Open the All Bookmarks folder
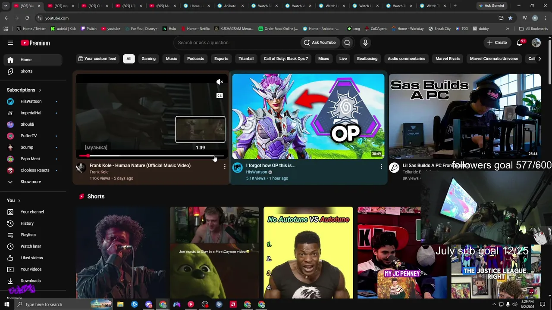Screen dimensions: 552x310 coord(533,29)
